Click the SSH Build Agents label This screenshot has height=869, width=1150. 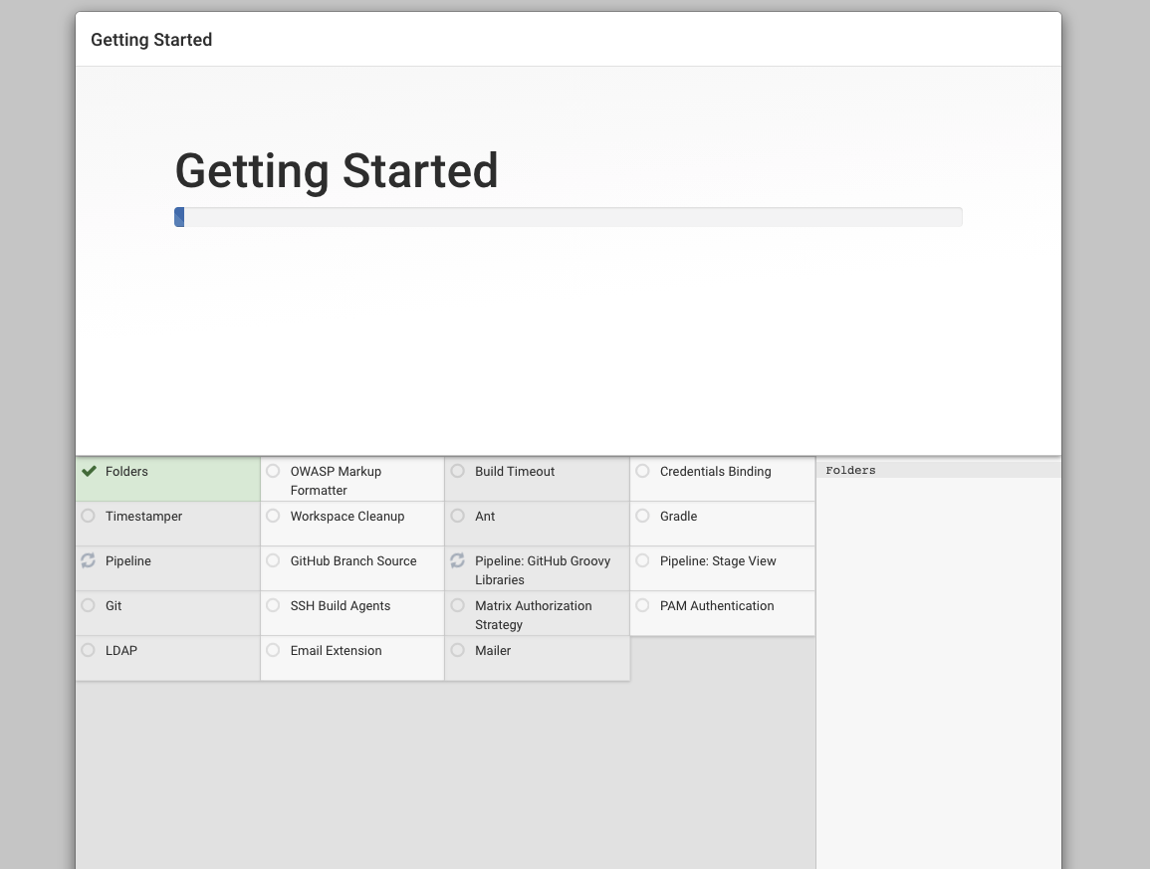(x=341, y=606)
